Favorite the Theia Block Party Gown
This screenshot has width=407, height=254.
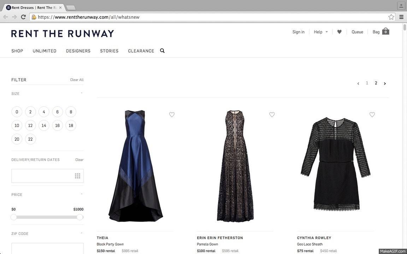click(x=172, y=114)
